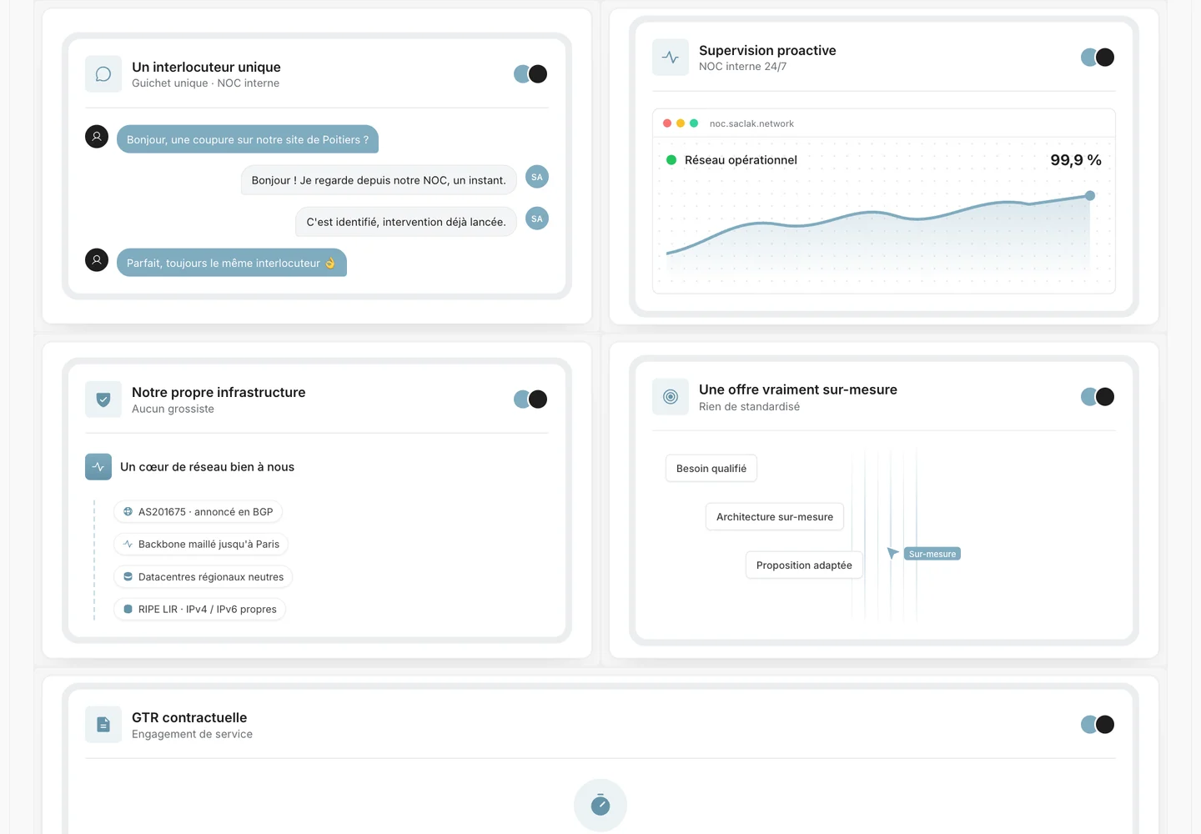Click the end point of the network chart line
Image resolution: width=1201 pixels, height=834 pixels.
coord(1090,196)
